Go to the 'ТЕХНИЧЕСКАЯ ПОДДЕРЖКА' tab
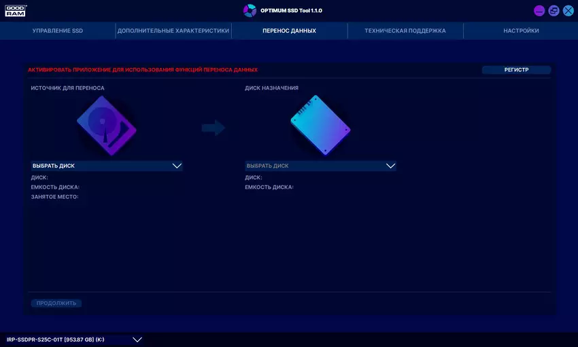The height and width of the screenshot is (347, 578). pos(405,31)
